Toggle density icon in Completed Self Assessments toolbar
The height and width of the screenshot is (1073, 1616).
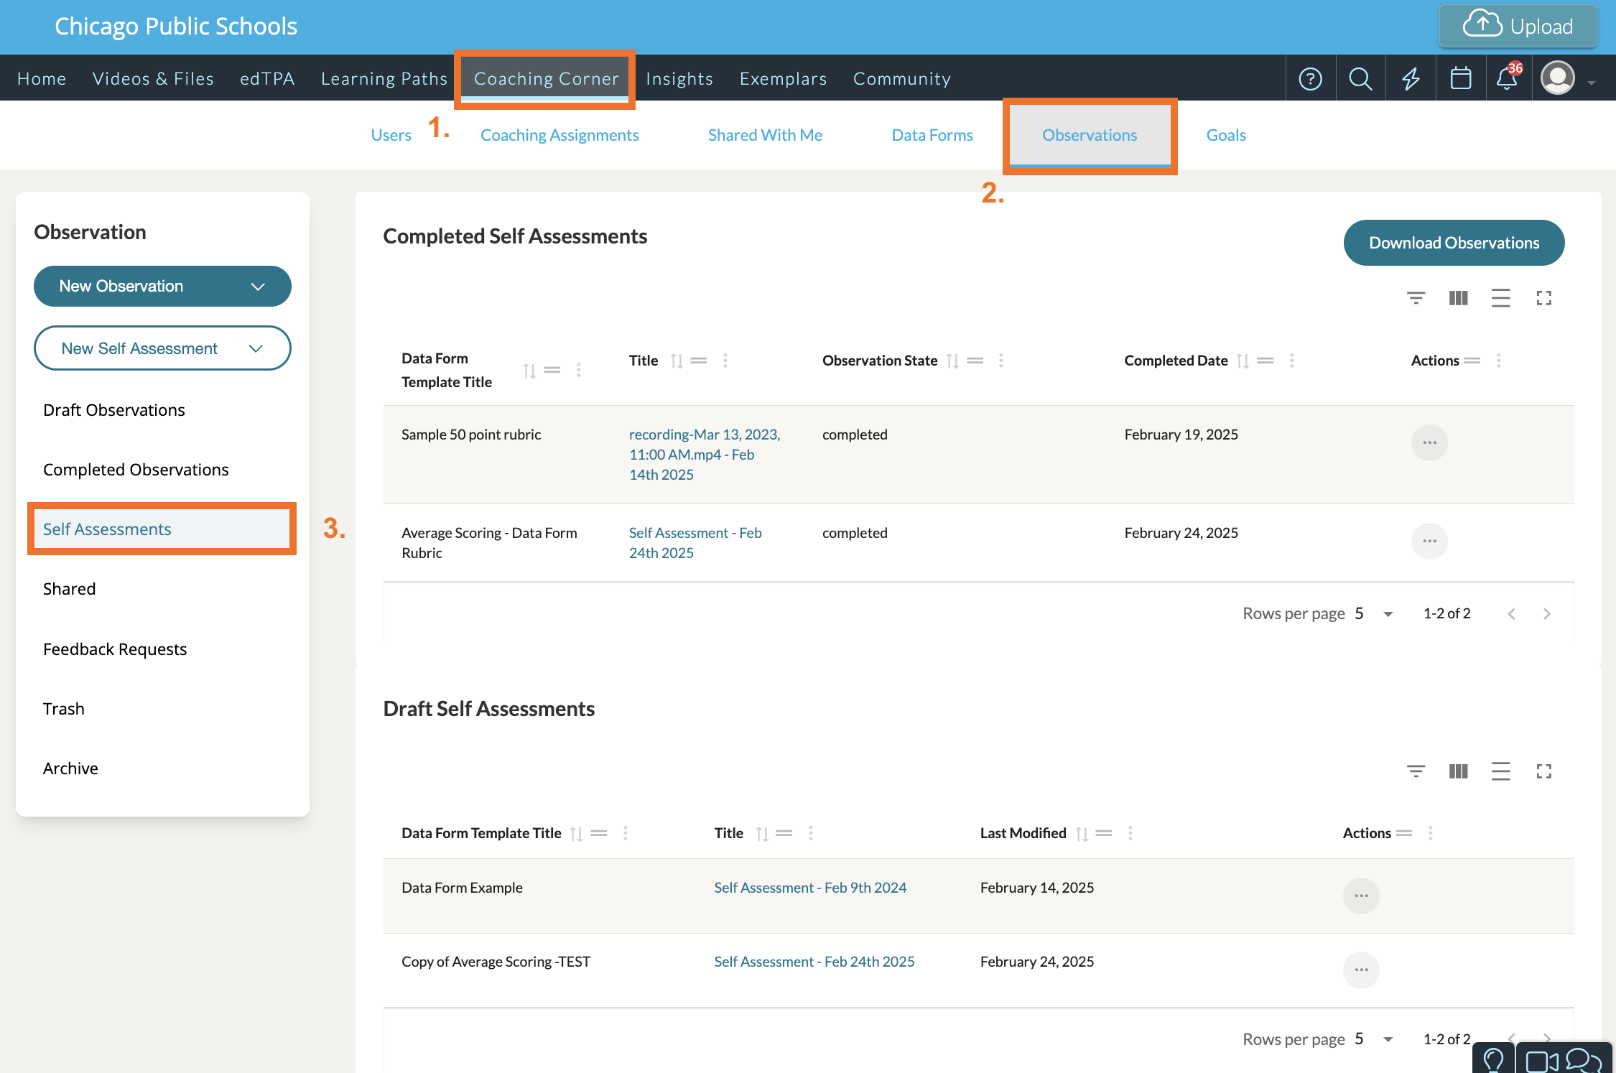(x=1500, y=298)
